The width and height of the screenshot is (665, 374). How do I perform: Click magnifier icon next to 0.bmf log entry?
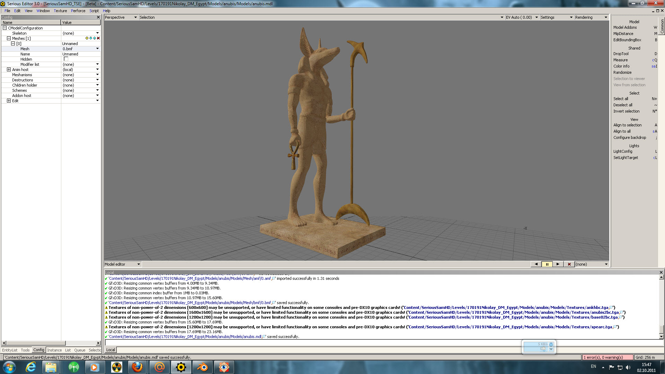(x=274, y=303)
